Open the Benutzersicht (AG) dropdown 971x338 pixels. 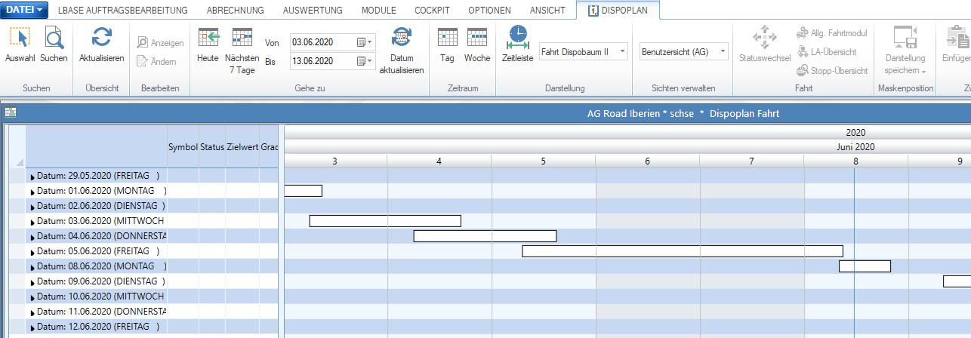coord(723,51)
